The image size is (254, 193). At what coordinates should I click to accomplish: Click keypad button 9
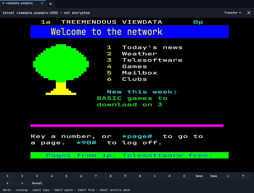(125, 176)
